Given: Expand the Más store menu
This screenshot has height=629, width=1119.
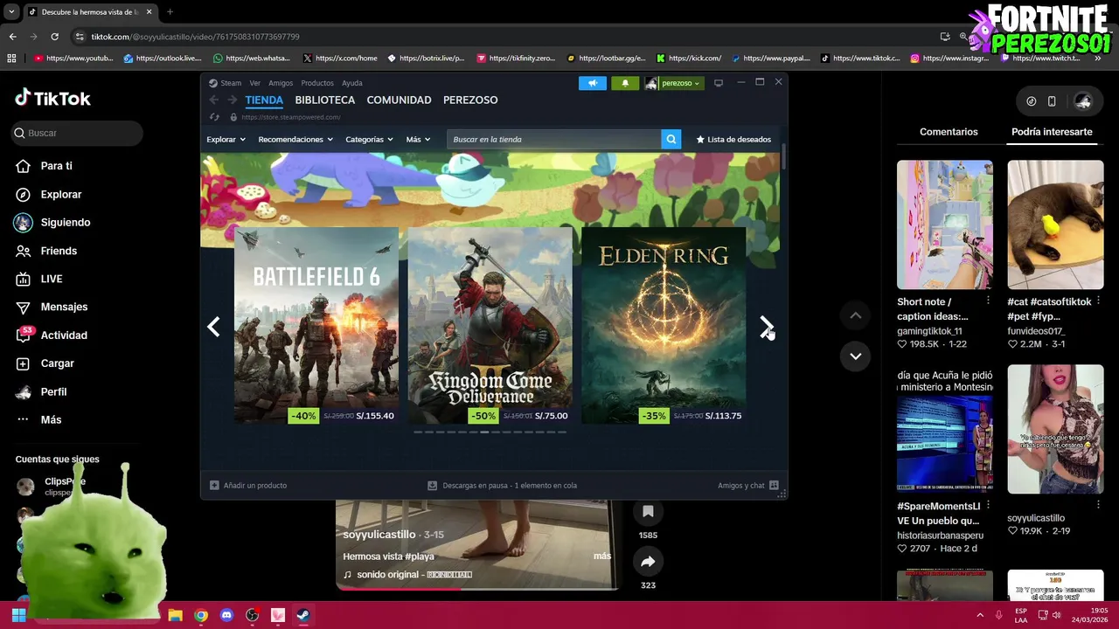Looking at the screenshot, I should tap(418, 139).
